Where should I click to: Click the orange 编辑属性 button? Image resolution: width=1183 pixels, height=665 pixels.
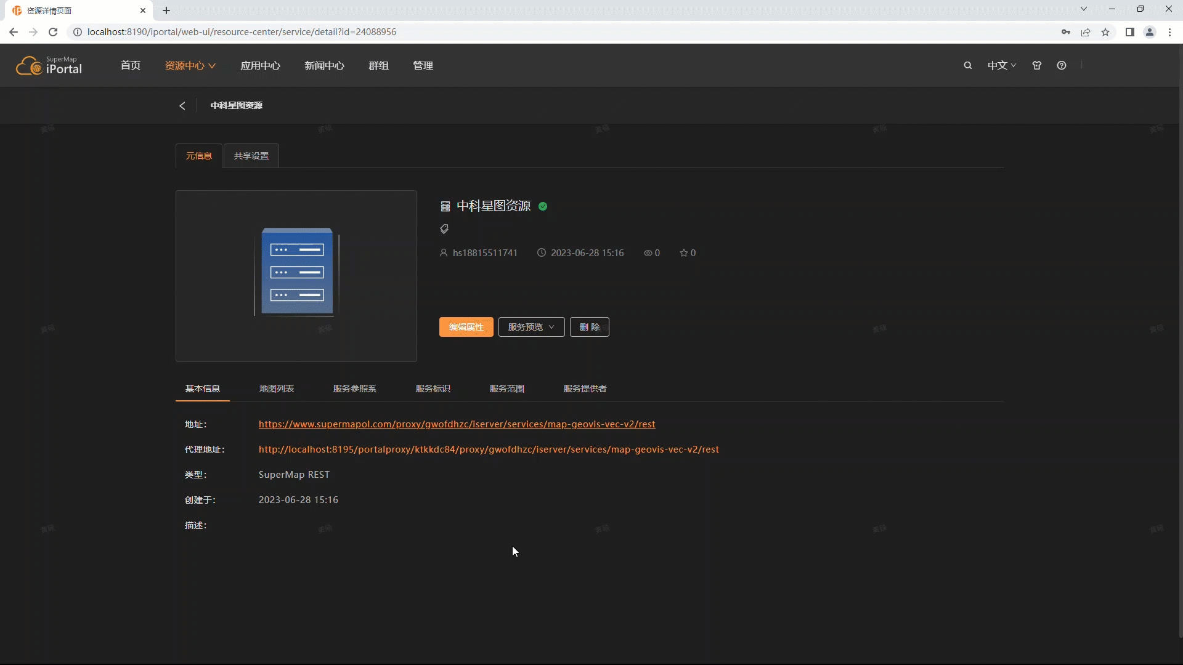point(466,327)
